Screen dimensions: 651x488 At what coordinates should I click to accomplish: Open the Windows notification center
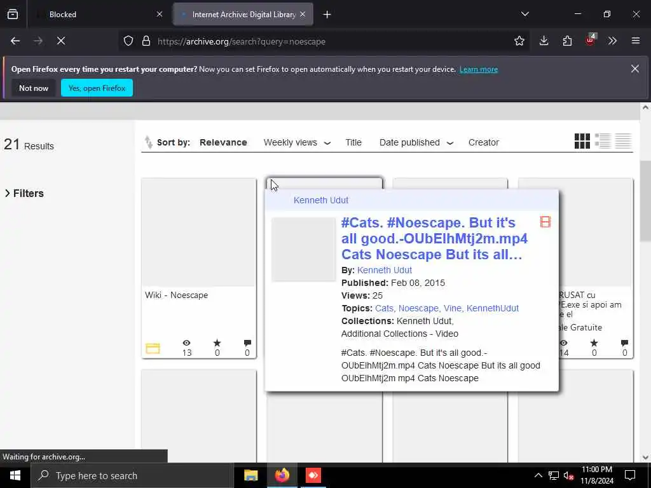pos(630,475)
